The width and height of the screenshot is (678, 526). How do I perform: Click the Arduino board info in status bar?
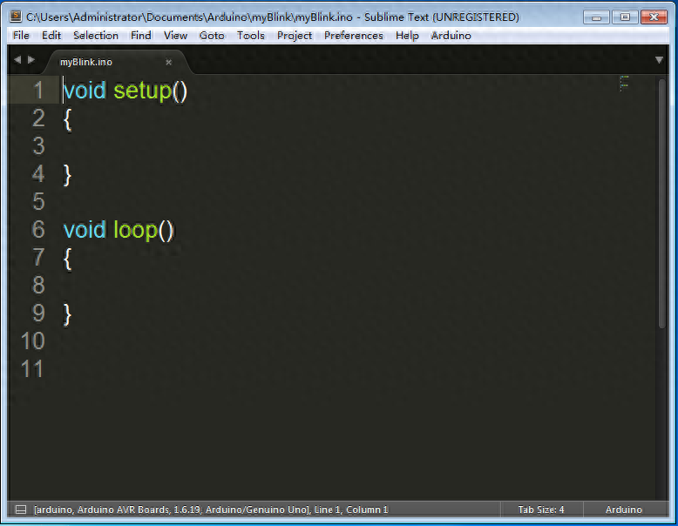click(x=171, y=509)
